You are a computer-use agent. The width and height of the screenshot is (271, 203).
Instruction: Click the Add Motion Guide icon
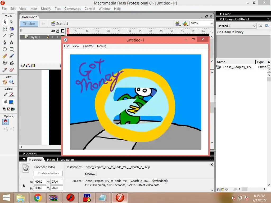click(x=28, y=66)
